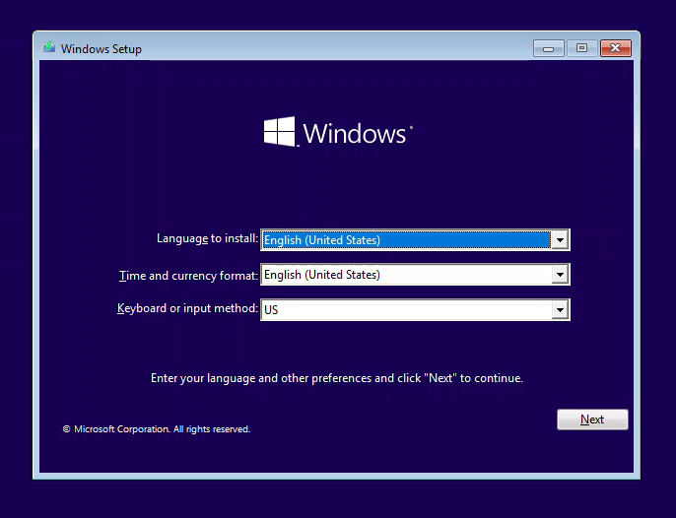Open the Keyboard or input method dropdown arrow
This screenshot has height=518, width=676.
[x=560, y=309]
